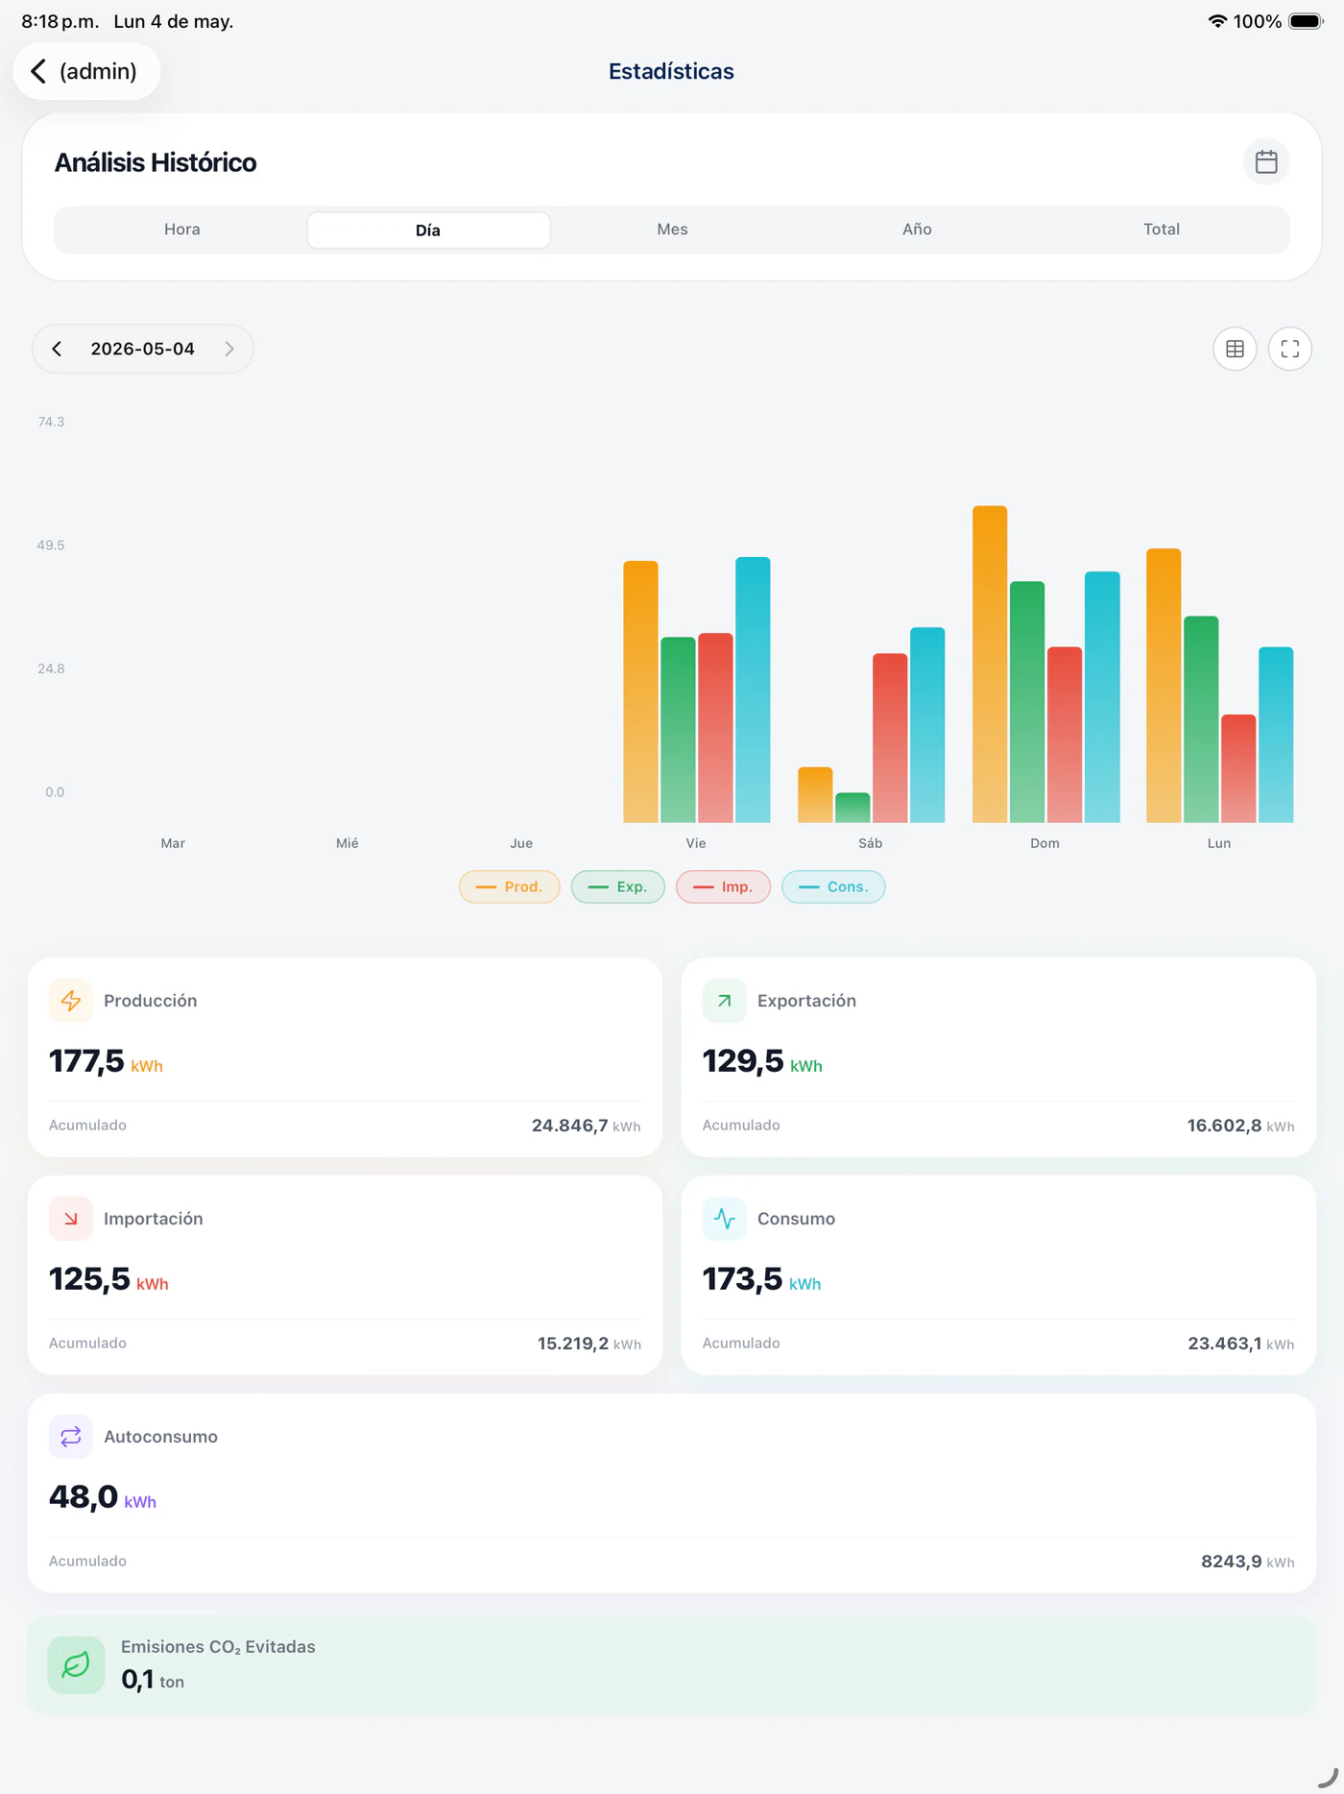Image resolution: width=1344 pixels, height=1794 pixels.
Task: Click the Exportación value 129,5
Action: tap(743, 1061)
